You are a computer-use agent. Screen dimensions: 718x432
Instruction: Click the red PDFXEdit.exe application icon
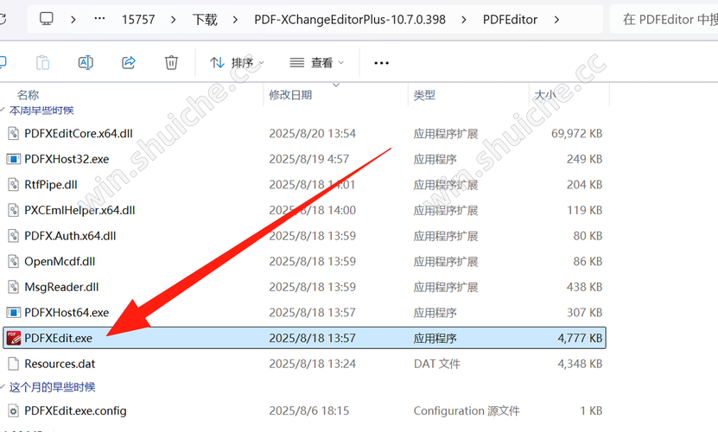click(14, 338)
